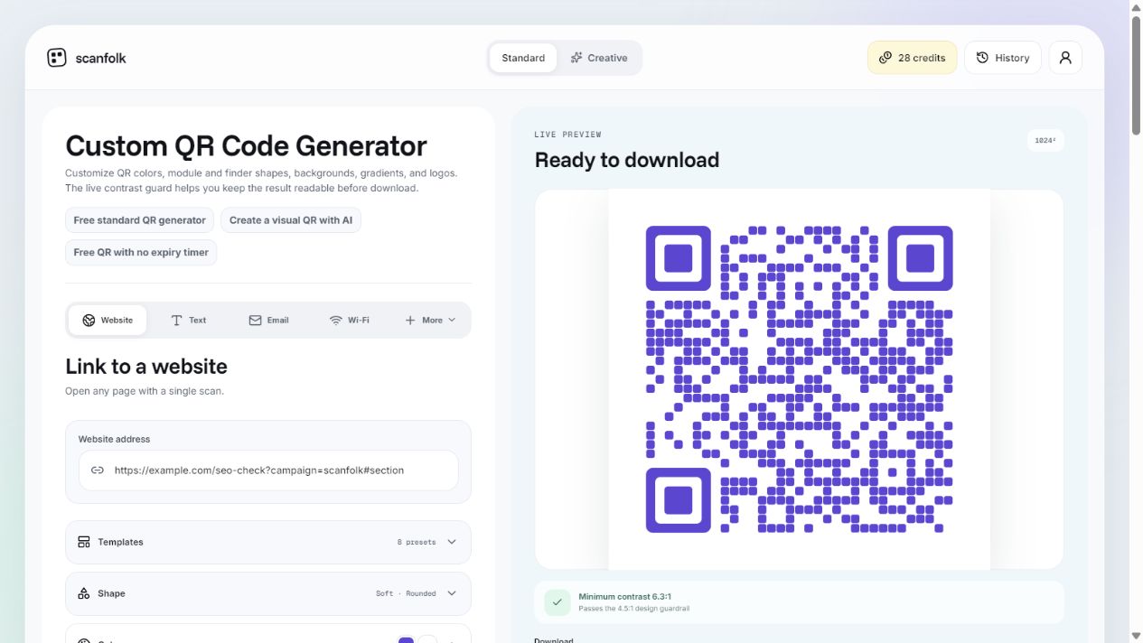Follow Create a visual QR with AI link
This screenshot has width=1143, height=643.
point(291,220)
